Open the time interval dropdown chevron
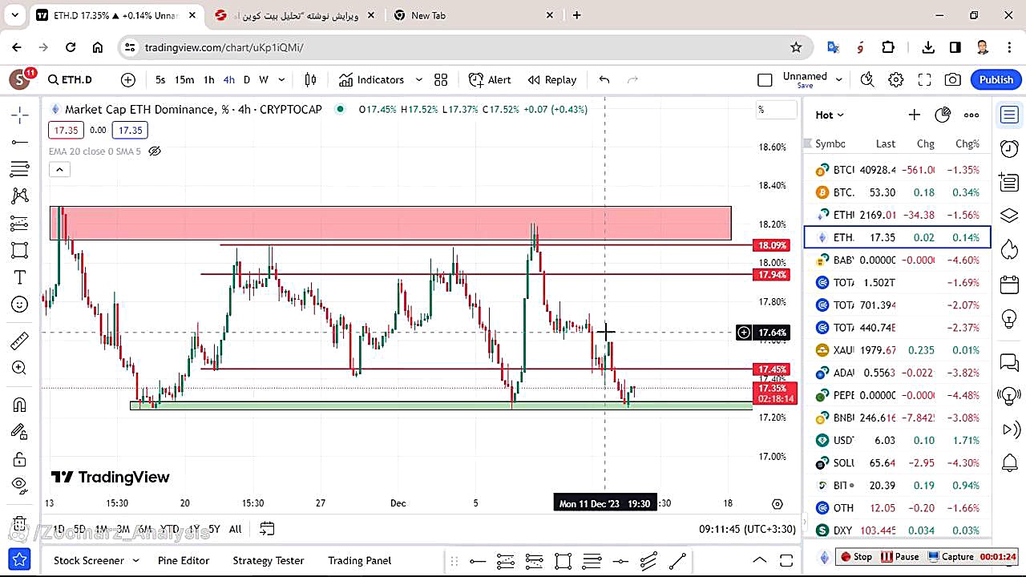The height and width of the screenshot is (577, 1026). 281,79
